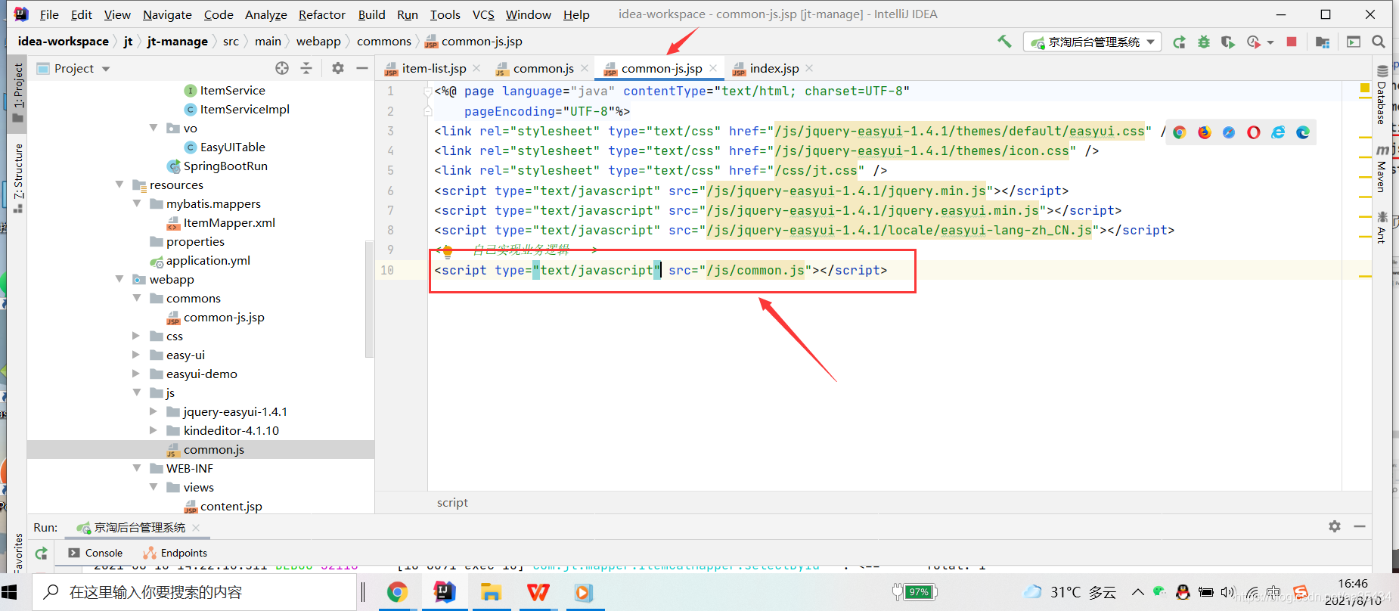Open preview in Internet Explorer icon
The image size is (1399, 611).
pos(1278,132)
